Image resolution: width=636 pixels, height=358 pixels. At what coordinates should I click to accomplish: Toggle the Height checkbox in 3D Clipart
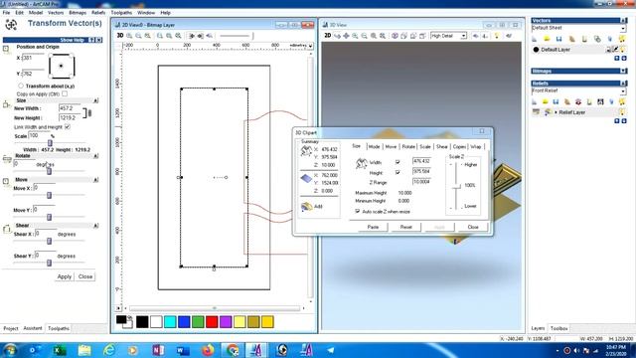pyautogui.click(x=397, y=172)
